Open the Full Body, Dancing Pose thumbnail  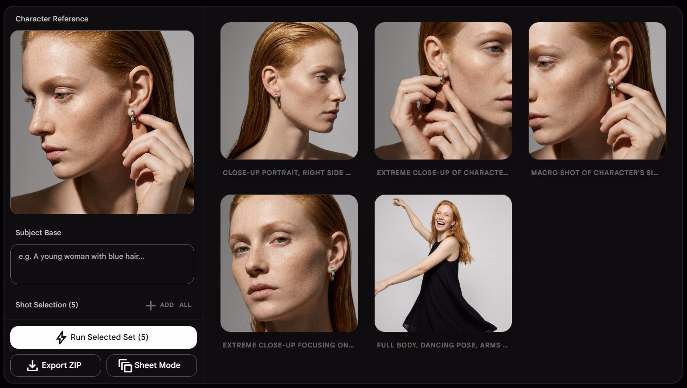point(443,263)
